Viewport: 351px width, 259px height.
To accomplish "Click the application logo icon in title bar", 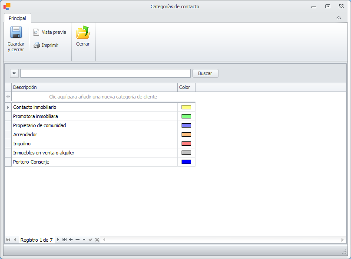I will click(x=7, y=7).
